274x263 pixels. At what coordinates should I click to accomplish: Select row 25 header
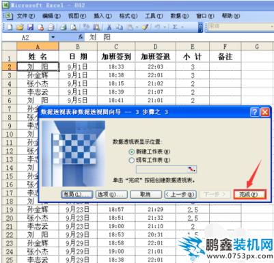pyautogui.click(x=9, y=260)
